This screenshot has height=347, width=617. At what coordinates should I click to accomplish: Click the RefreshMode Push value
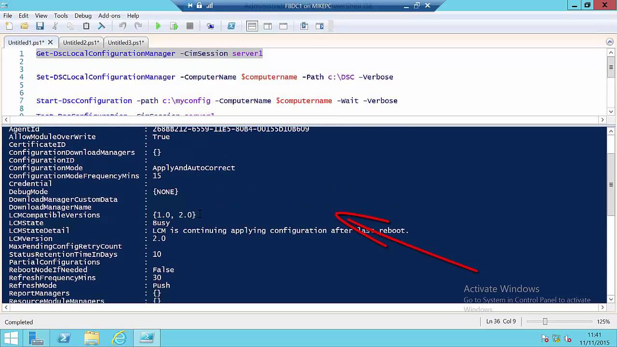pyautogui.click(x=161, y=285)
